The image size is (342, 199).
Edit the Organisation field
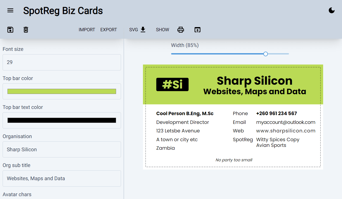pos(62,149)
